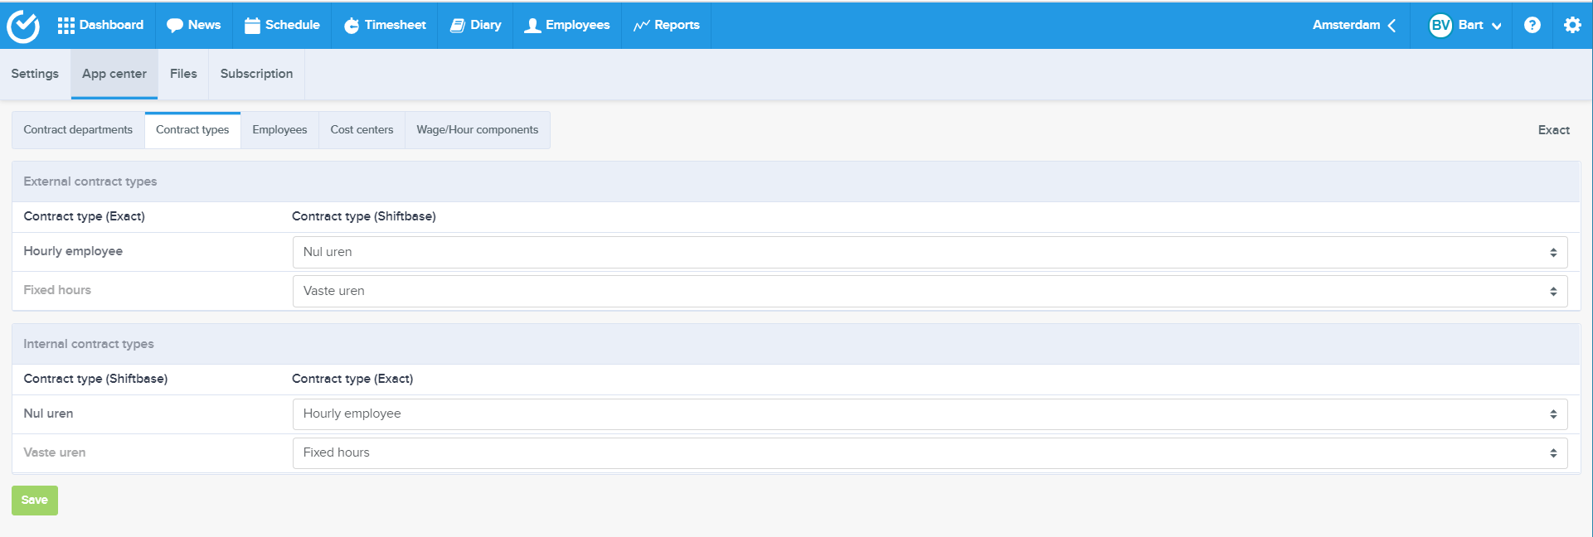Click the green Save button
This screenshot has width=1593, height=537.
(35, 501)
